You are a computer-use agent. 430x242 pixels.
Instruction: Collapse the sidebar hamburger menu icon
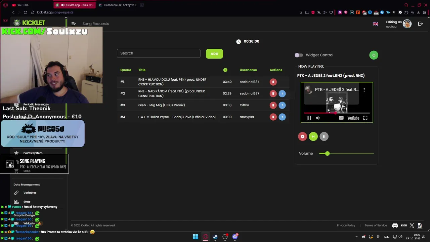point(74,24)
